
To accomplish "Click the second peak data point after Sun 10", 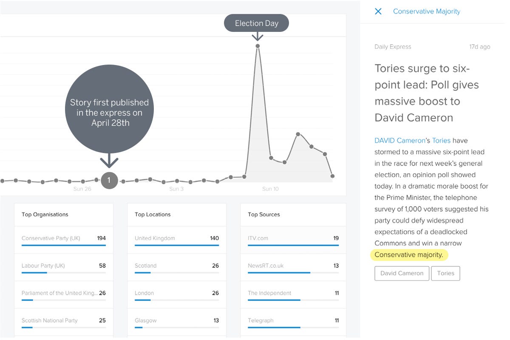I will (x=298, y=134).
